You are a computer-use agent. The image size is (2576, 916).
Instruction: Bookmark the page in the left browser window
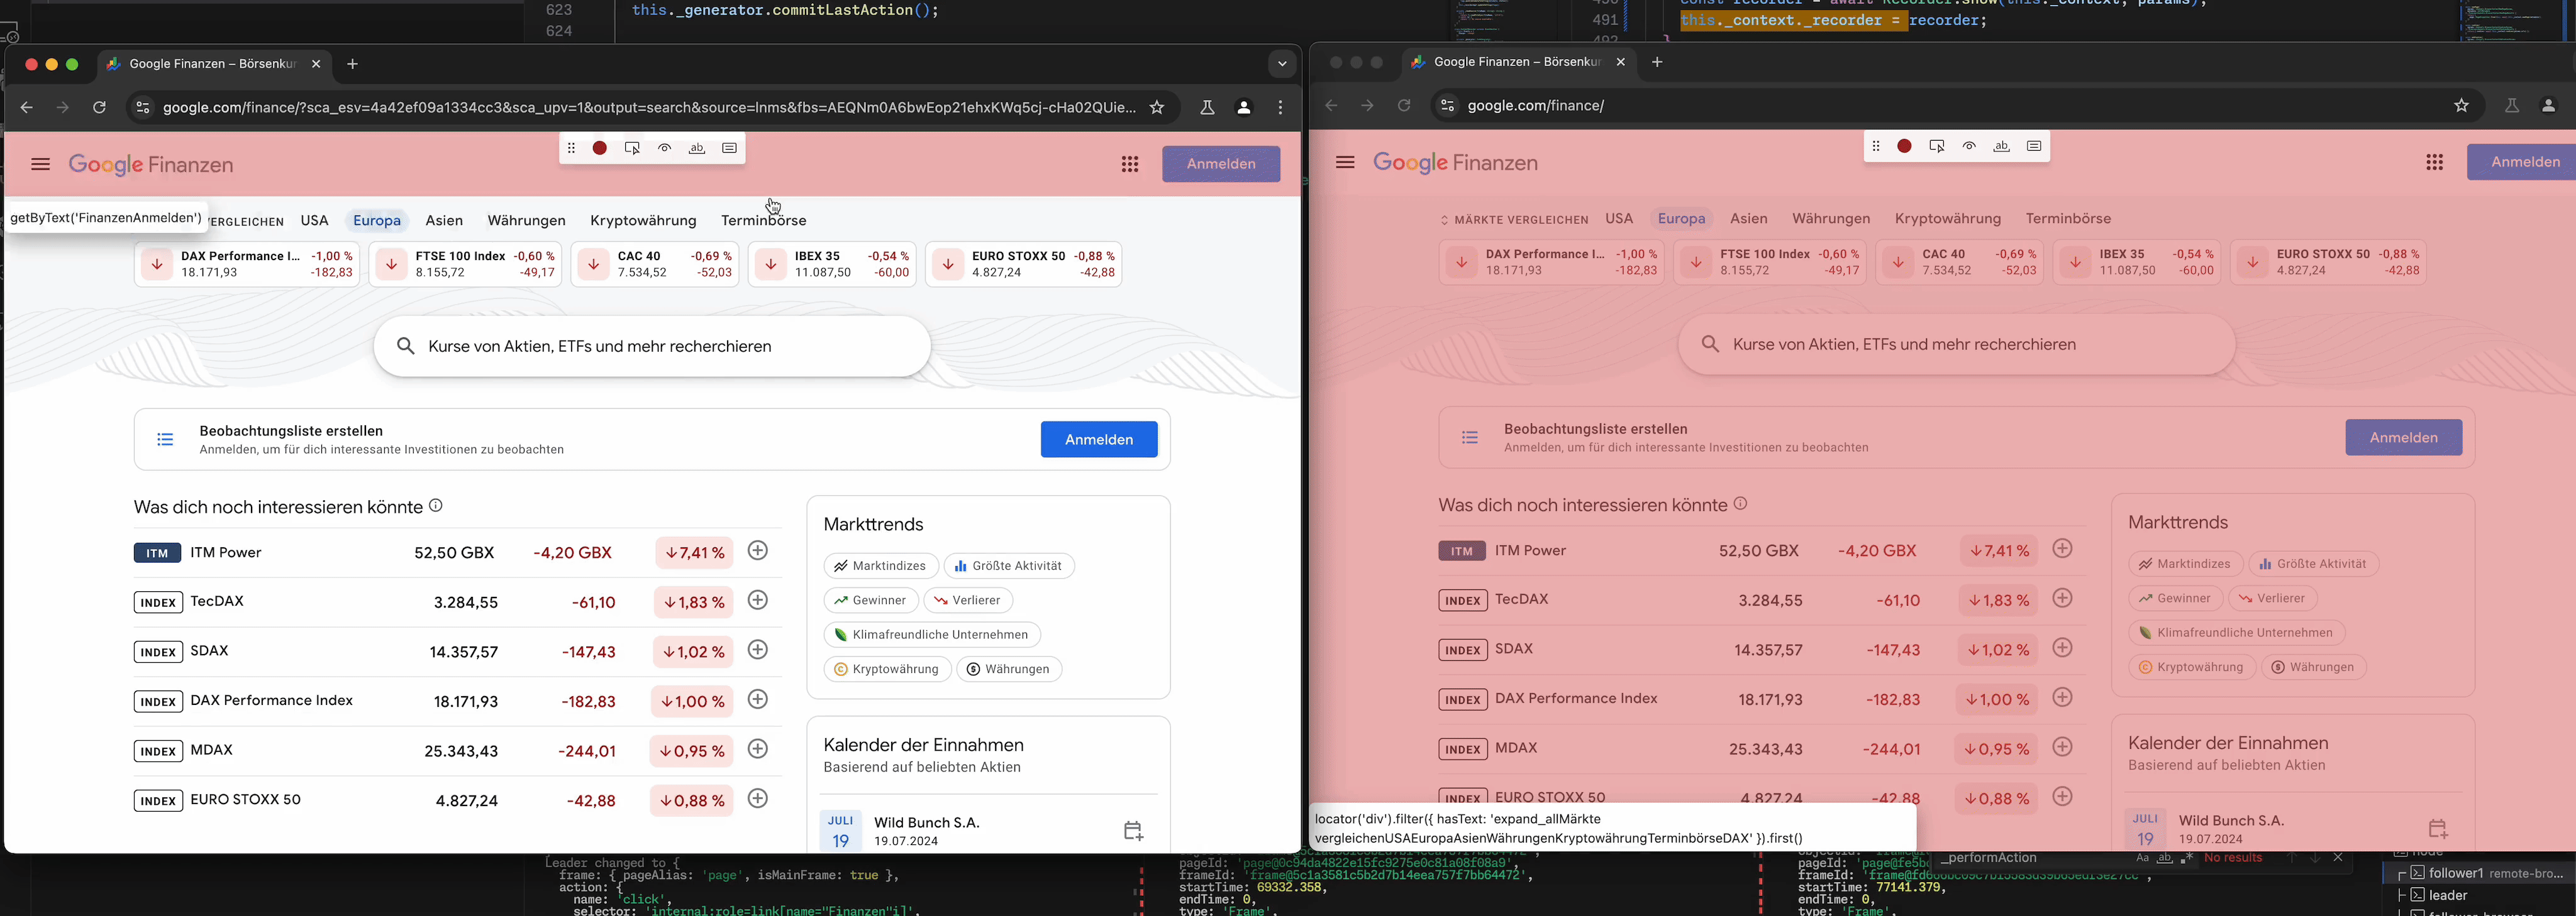point(1157,108)
